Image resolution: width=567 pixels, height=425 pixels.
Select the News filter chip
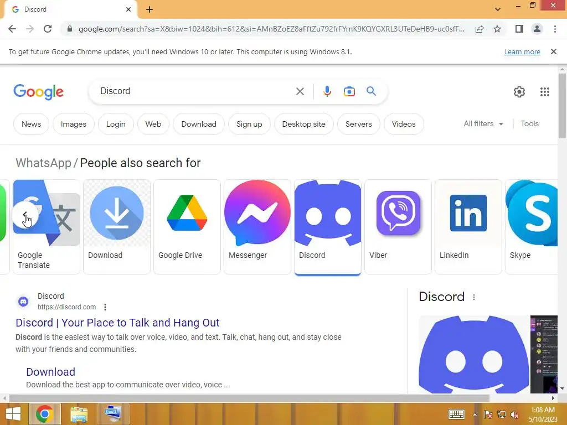tap(31, 124)
